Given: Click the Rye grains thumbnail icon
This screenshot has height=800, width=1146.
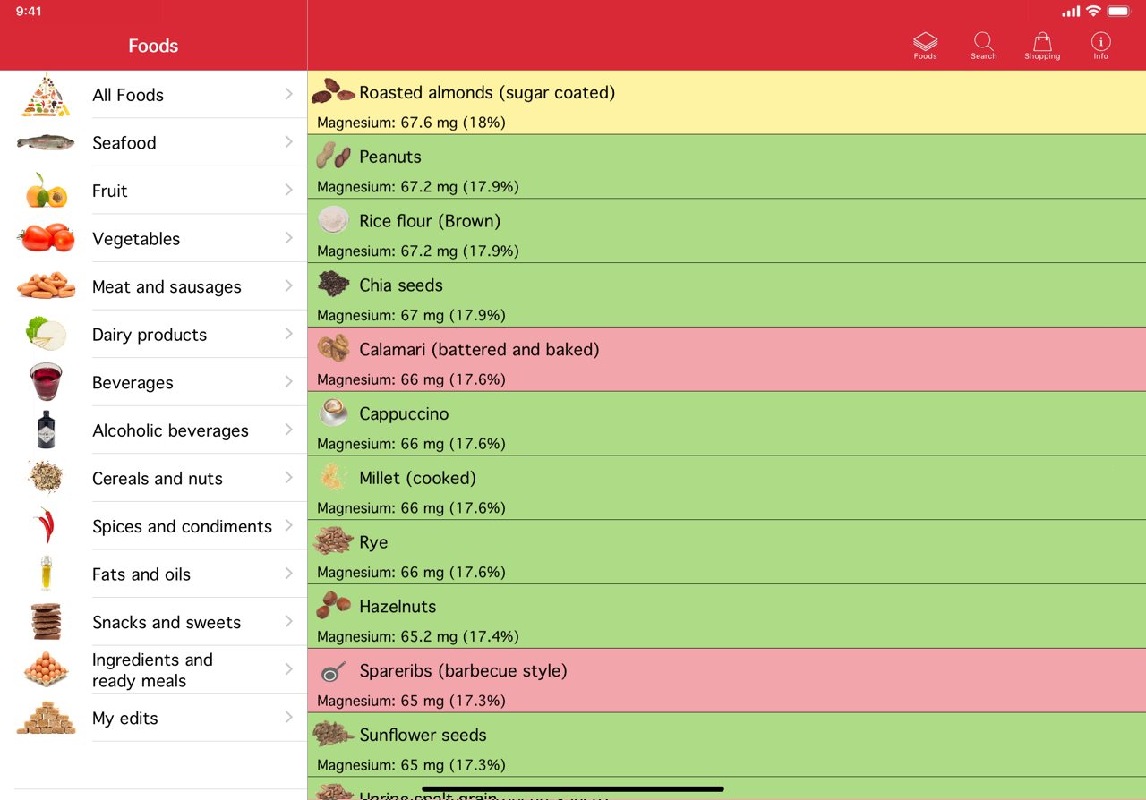Looking at the screenshot, I should coord(333,540).
